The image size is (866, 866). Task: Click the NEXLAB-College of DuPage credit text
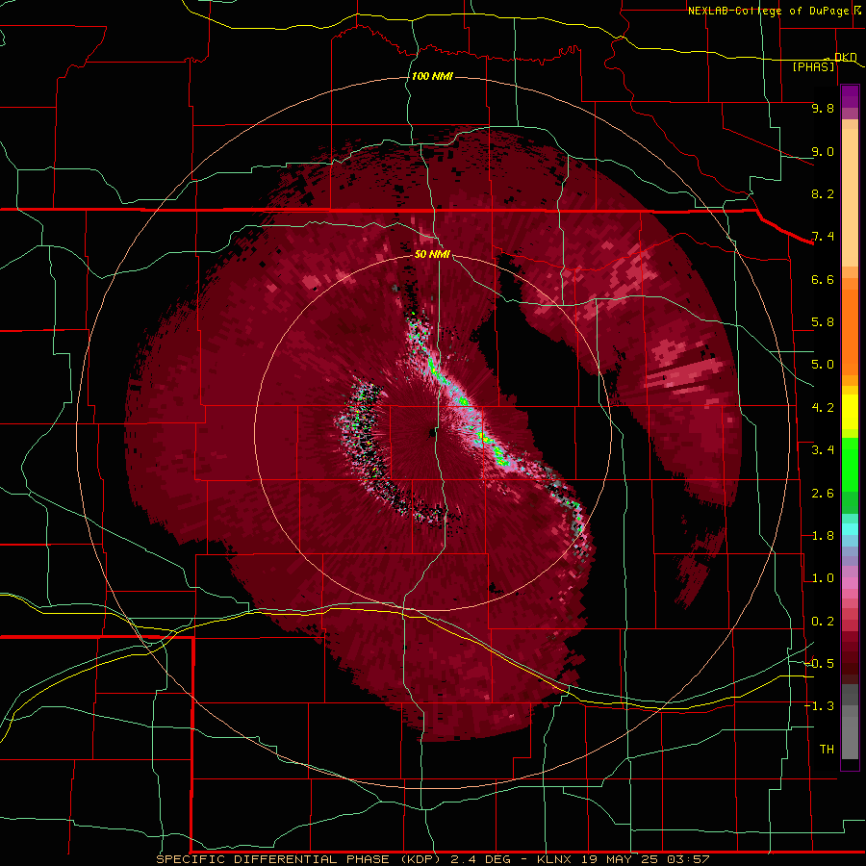click(x=768, y=11)
